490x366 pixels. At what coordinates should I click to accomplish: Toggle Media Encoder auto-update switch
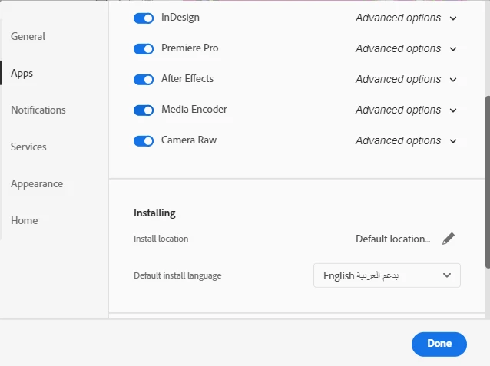coord(144,110)
